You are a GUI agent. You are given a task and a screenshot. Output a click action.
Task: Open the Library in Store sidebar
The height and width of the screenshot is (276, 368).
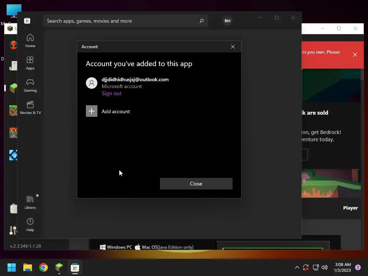tap(30, 203)
